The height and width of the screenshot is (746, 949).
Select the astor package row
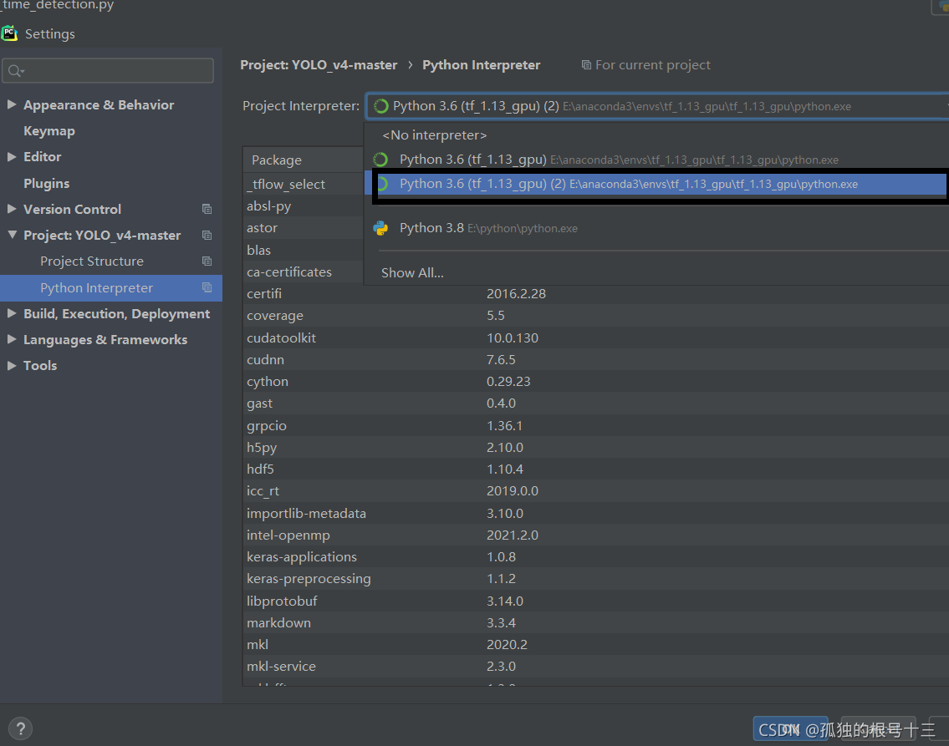(x=303, y=228)
